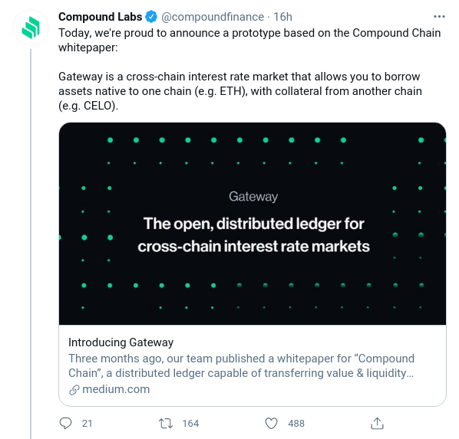Click the 164 retweets count

coord(190,424)
